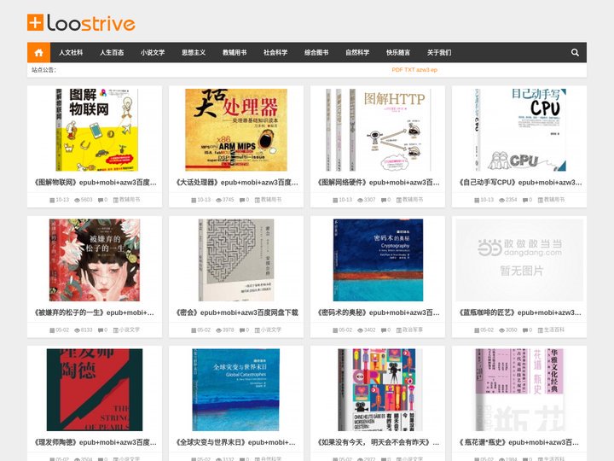The height and width of the screenshot is (461, 614).
Task: Open the dangdang placeholder image for 蓝瓶咖啡的匠艺
Action: coord(519,260)
